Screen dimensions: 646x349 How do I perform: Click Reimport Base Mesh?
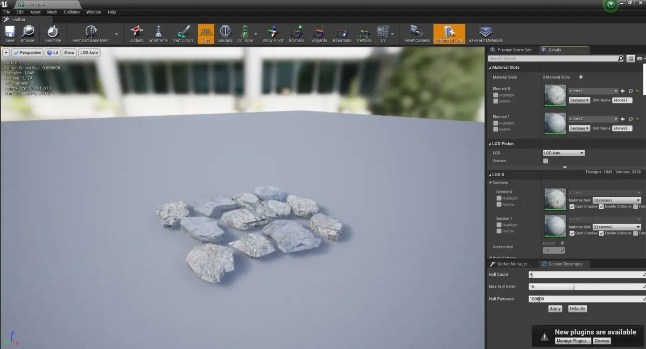click(91, 34)
